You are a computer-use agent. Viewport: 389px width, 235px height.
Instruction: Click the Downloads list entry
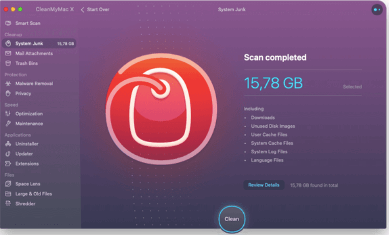263,118
